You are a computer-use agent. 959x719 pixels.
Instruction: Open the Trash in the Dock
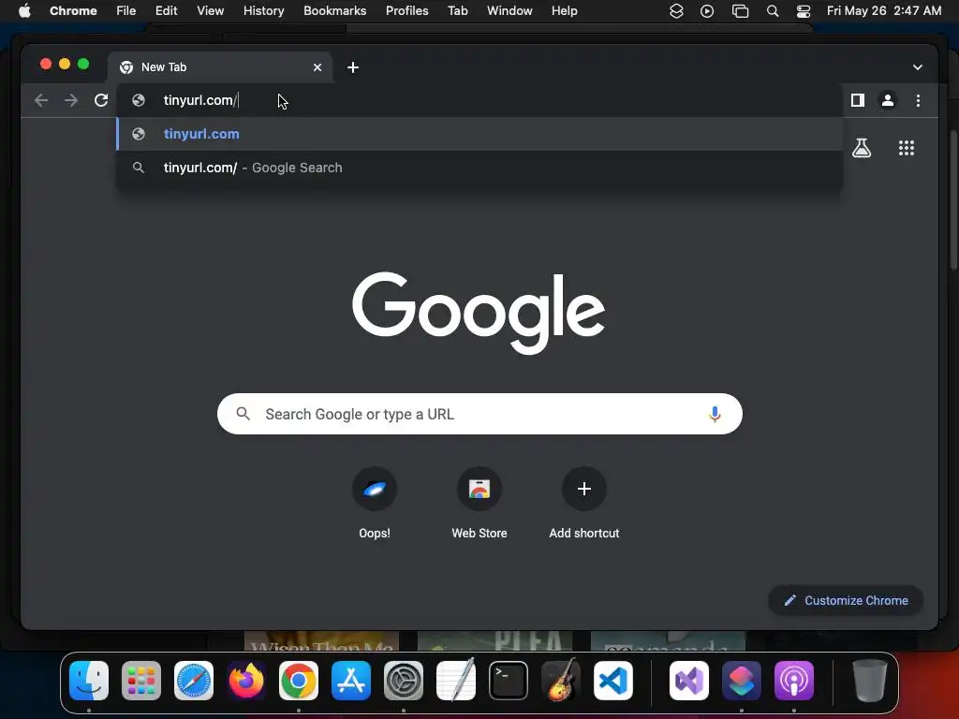tap(869, 681)
